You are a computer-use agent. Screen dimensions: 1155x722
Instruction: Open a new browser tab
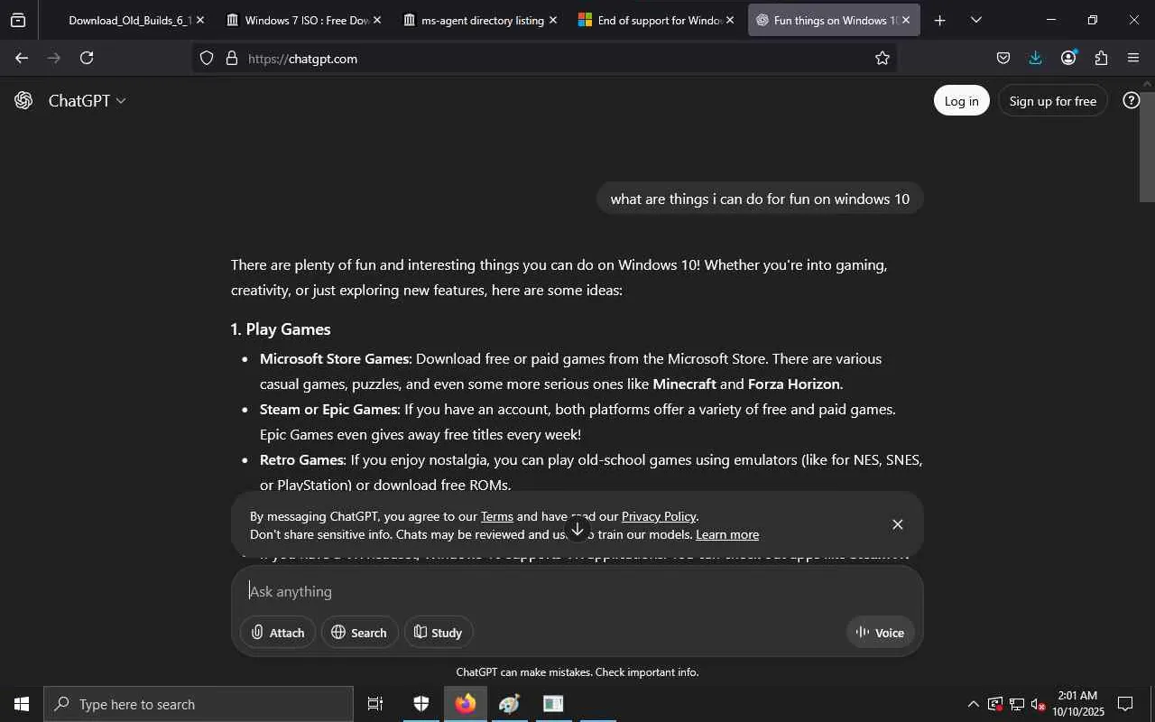click(x=939, y=20)
